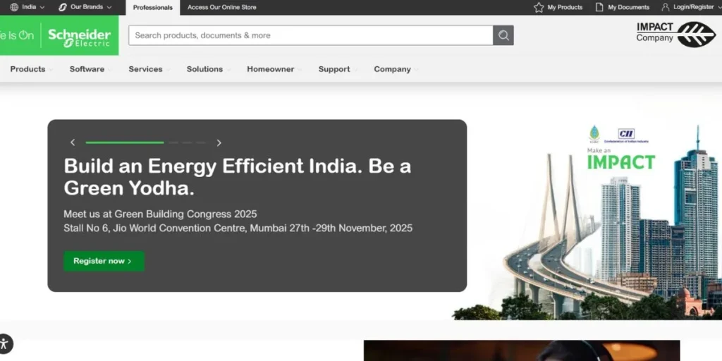Click the magnifying glass search button

pyautogui.click(x=503, y=35)
